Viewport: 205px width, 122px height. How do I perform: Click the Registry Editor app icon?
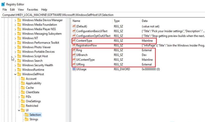coord(3,4)
